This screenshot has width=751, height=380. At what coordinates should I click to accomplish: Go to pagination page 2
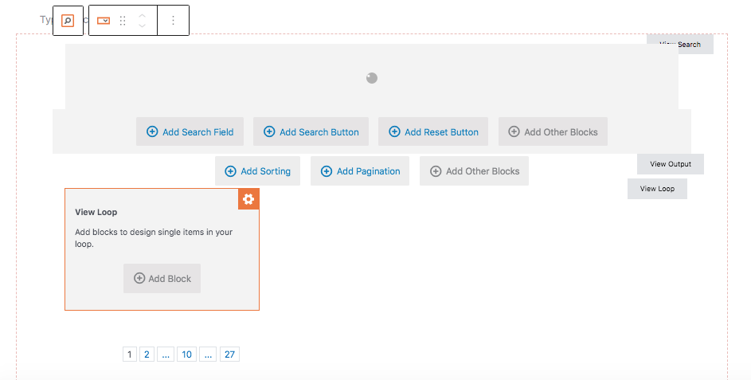pyautogui.click(x=147, y=355)
